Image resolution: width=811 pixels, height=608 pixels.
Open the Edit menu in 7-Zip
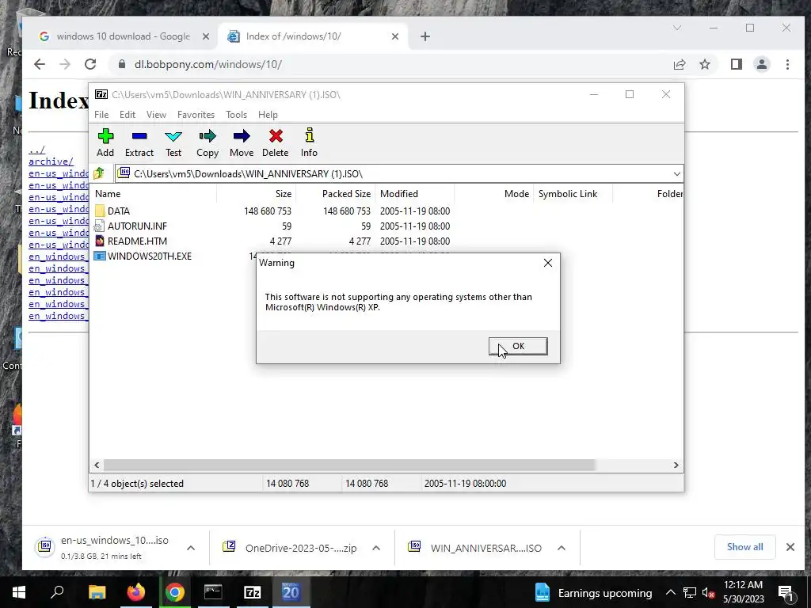click(x=128, y=115)
